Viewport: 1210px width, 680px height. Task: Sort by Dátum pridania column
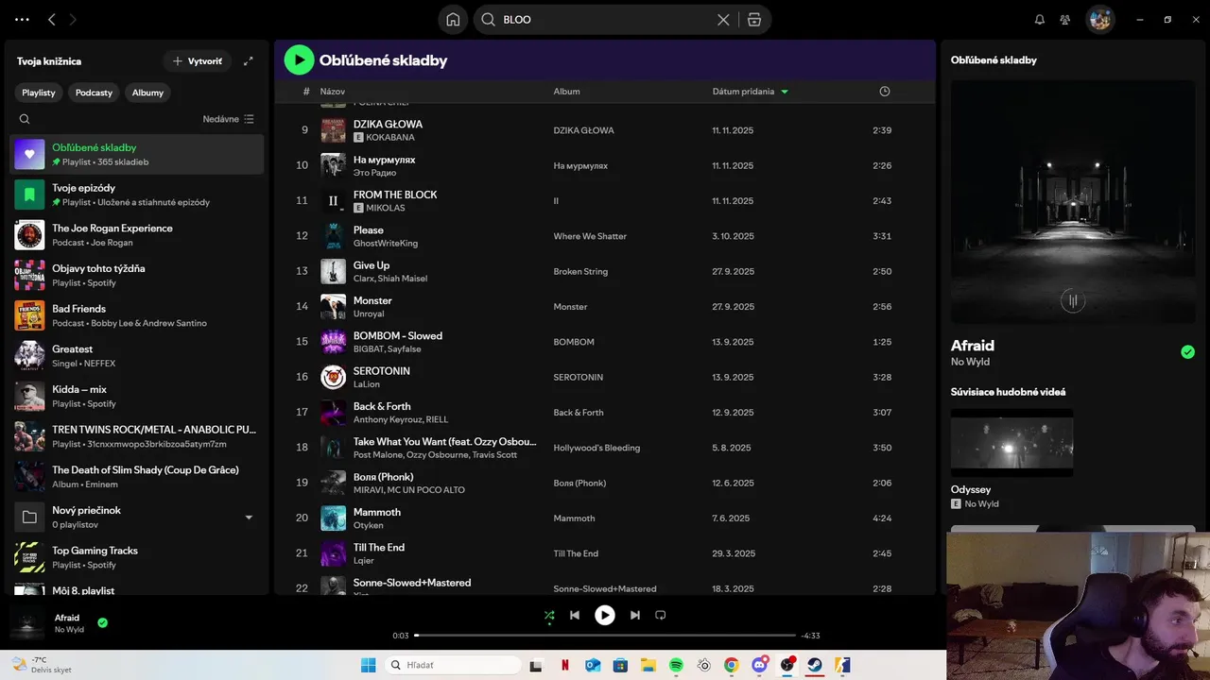tap(751, 92)
